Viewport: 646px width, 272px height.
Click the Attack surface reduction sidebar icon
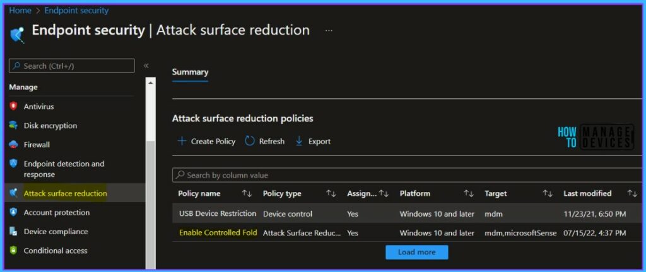[x=14, y=193]
